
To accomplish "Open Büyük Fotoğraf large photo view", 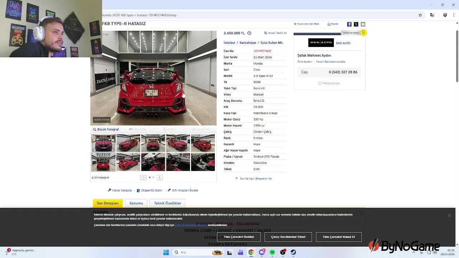I will (106, 129).
